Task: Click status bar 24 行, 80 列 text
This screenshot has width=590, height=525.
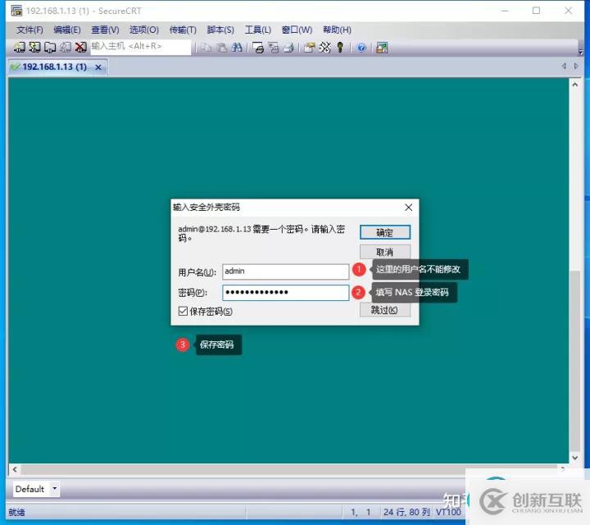Action: pyautogui.click(x=406, y=512)
